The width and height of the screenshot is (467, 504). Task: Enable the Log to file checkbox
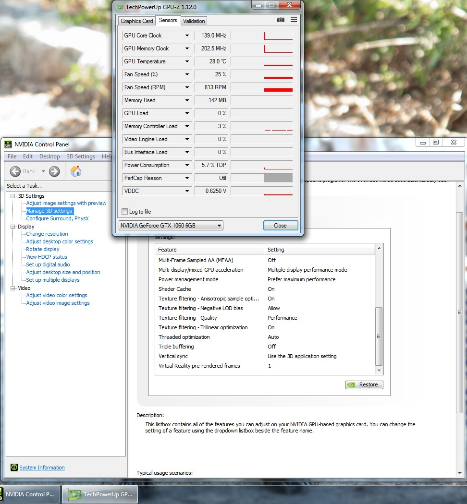[124, 212]
